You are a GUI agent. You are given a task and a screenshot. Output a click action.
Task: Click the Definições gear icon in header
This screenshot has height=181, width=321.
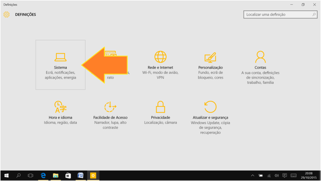[7, 14]
